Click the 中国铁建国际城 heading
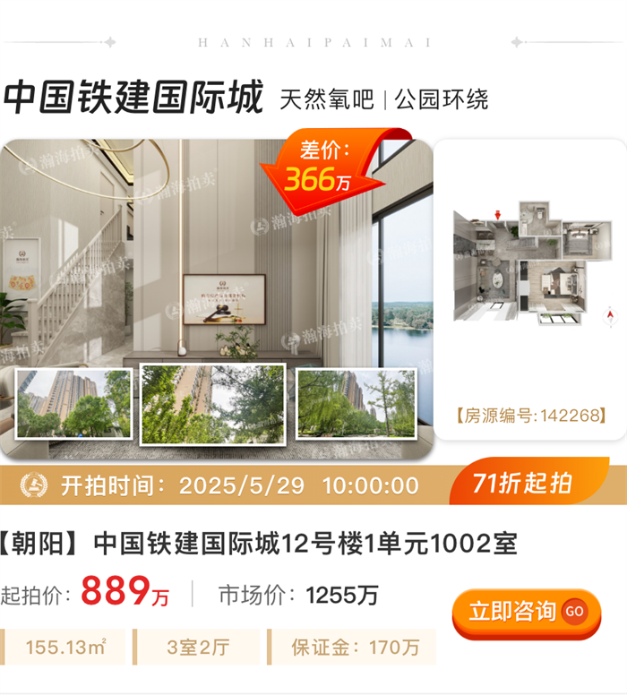The height and width of the screenshot is (695, 627). pos(134,97)
